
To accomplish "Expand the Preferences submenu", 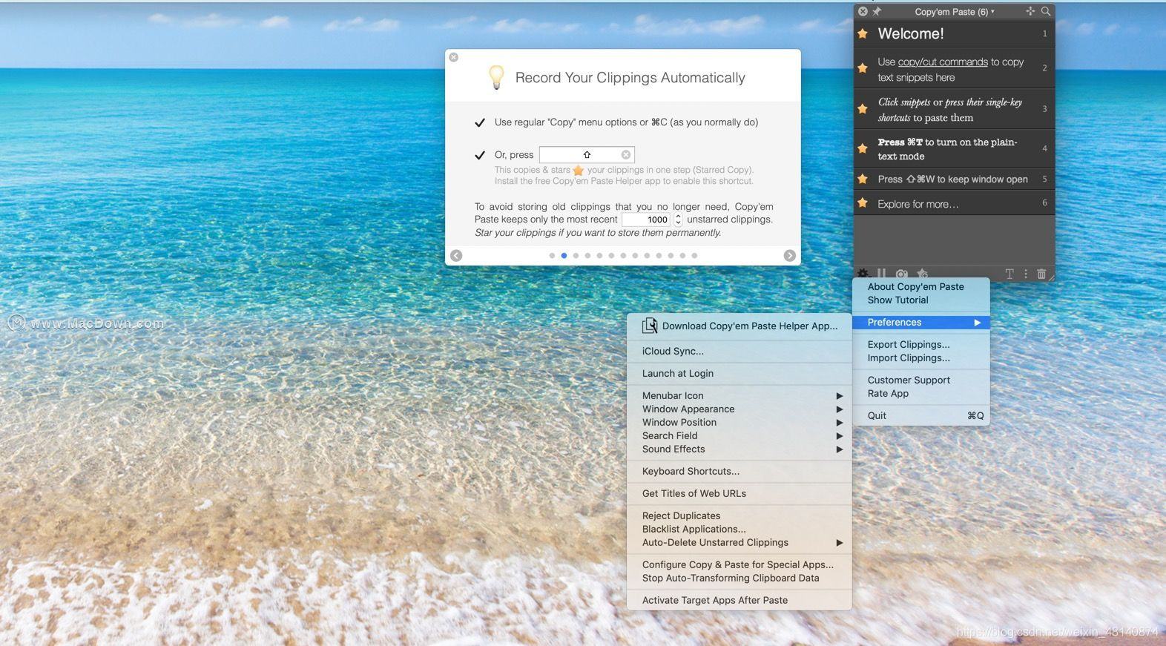I will pyautogui.click(x=921, y=322).
